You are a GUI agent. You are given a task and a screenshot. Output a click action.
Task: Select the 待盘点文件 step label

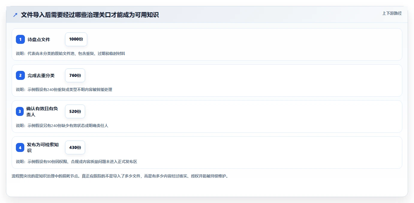pos(39,39)
